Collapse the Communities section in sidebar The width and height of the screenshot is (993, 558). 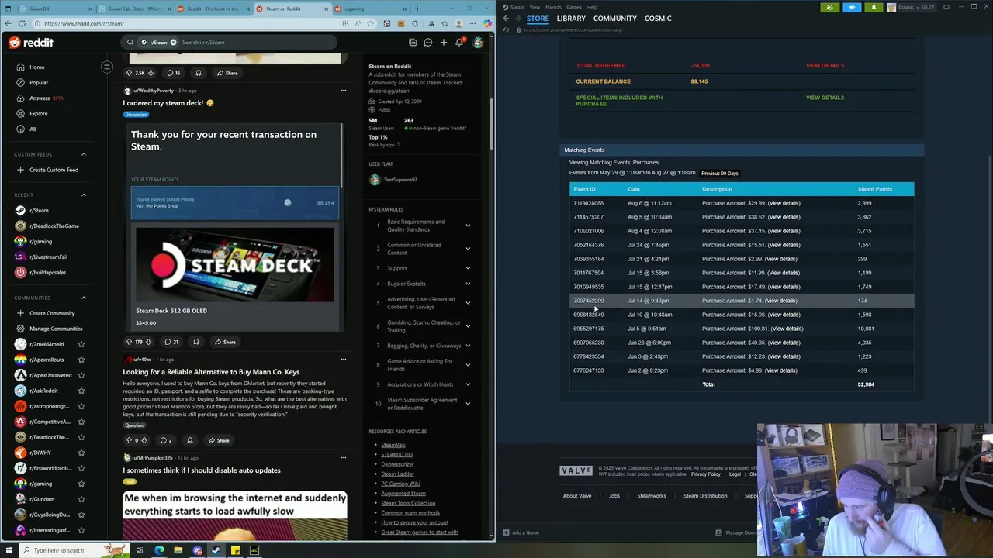[x=84, y=298]
